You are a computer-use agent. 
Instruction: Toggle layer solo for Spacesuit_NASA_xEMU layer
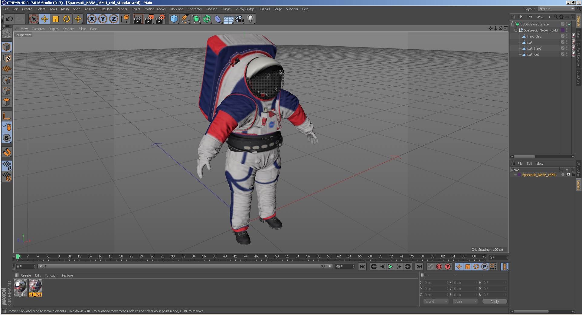click(x=563, y=175)
